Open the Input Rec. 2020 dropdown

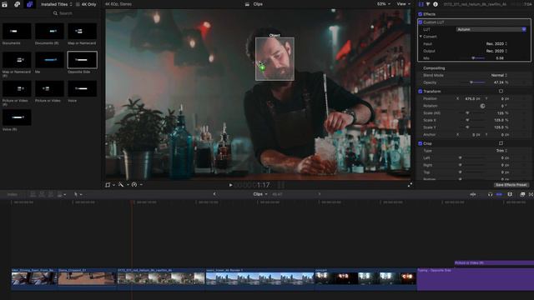coord(496,43)
